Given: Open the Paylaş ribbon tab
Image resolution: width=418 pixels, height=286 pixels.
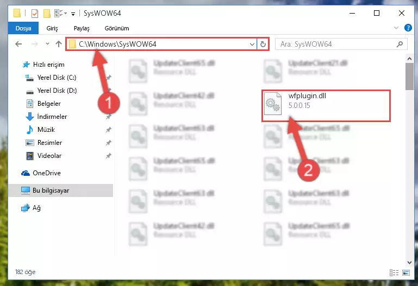Looking at the screenshot, I should pos(82,28).
